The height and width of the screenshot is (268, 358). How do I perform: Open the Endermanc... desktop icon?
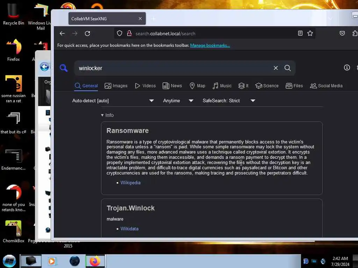(14, 159)
